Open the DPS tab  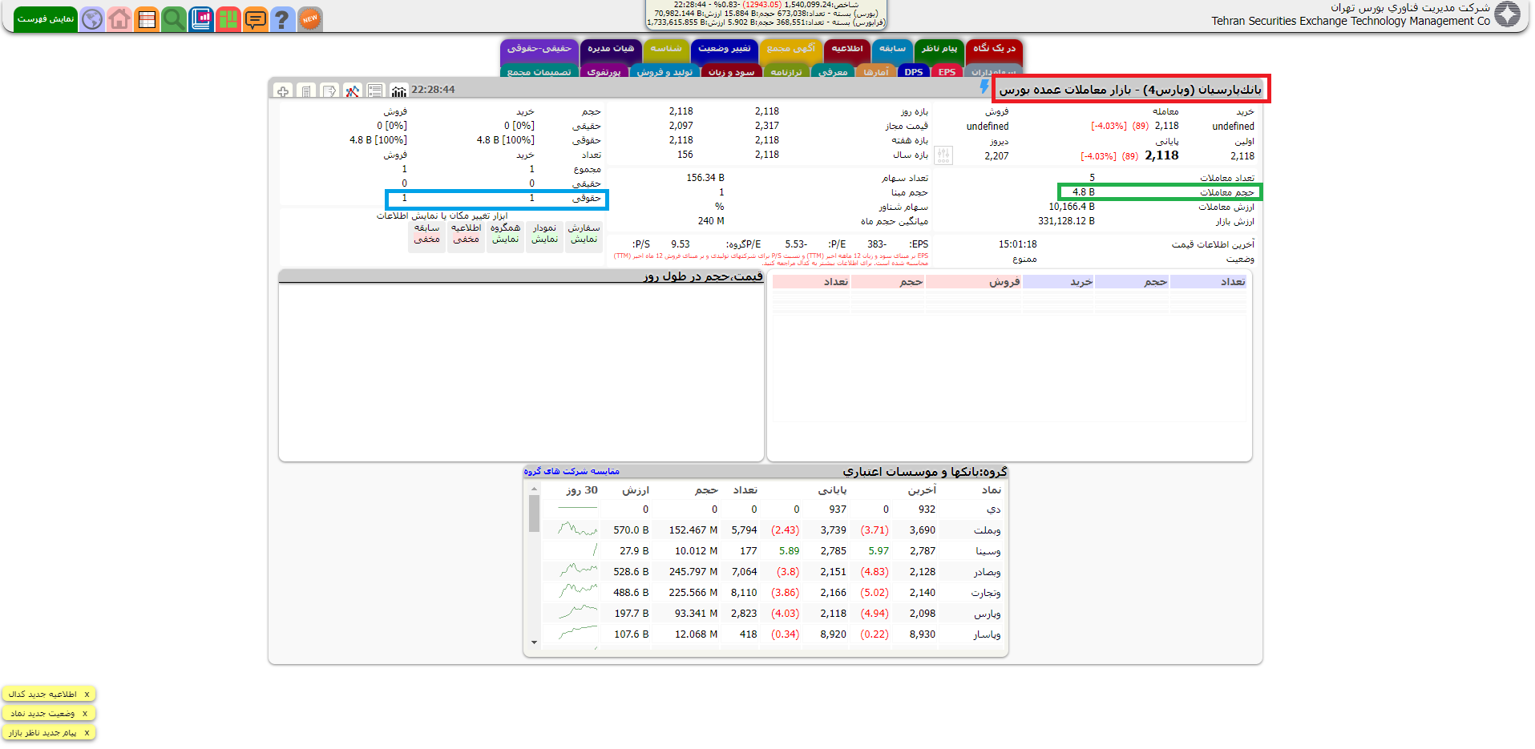(913, 72)
